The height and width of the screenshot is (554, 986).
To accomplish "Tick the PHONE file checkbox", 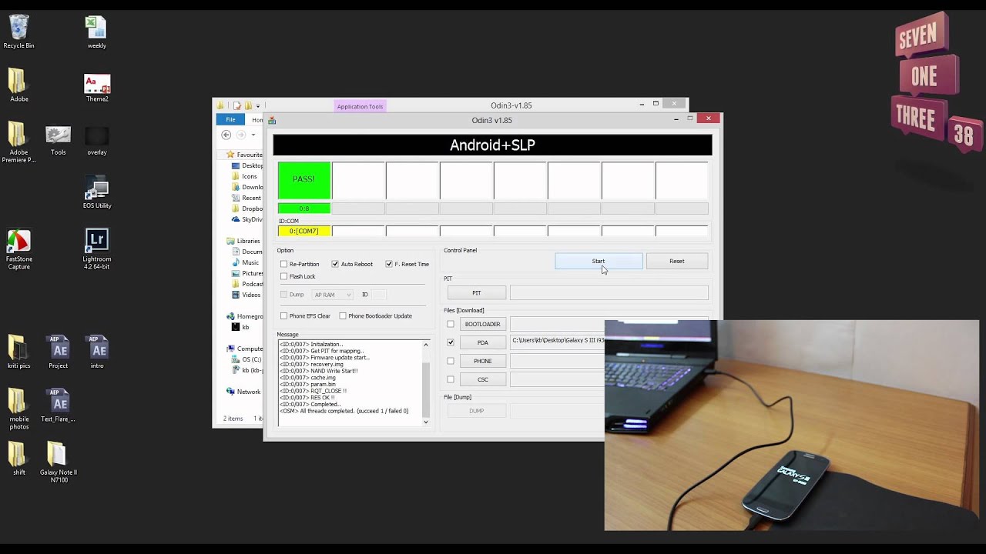I will 451,361.
